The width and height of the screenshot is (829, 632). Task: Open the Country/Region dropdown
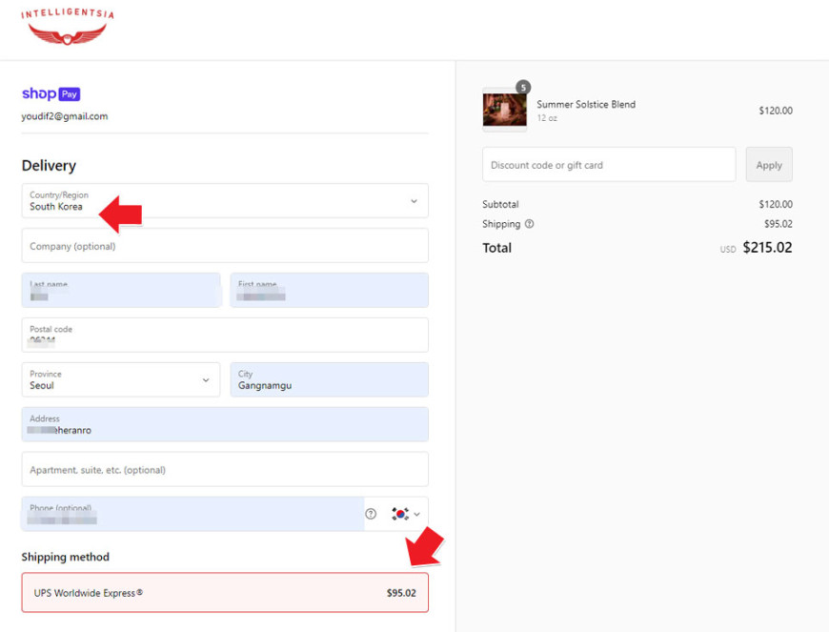tap(225, 200)
